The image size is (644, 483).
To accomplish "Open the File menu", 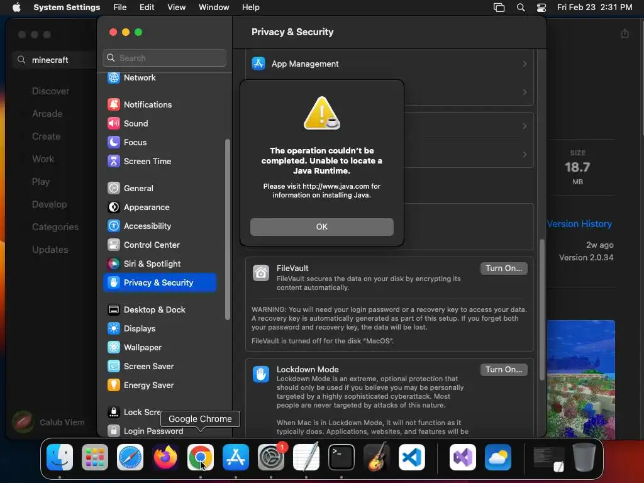I will coord(119,8).
